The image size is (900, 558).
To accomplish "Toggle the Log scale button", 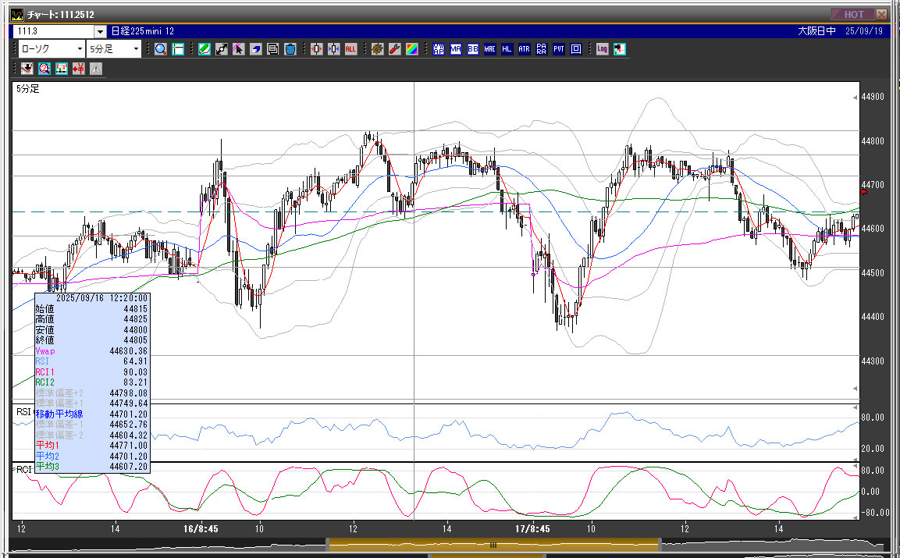I will click(x=602, y=49).
